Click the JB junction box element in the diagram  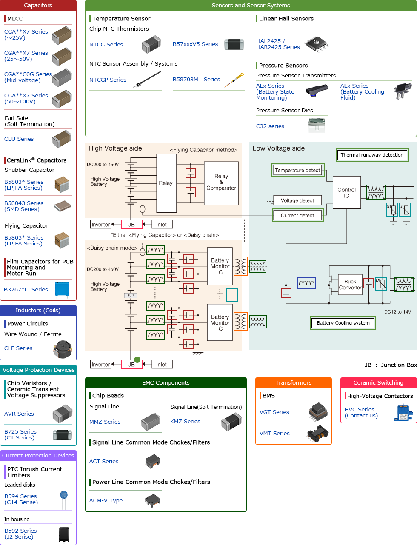point(131,224)
